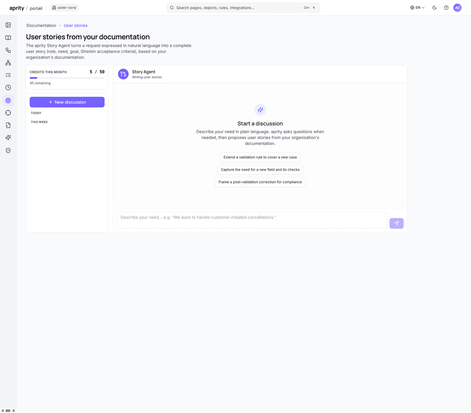
Task: Open the book documentation sidebar icon
Action: coord(8,38)
